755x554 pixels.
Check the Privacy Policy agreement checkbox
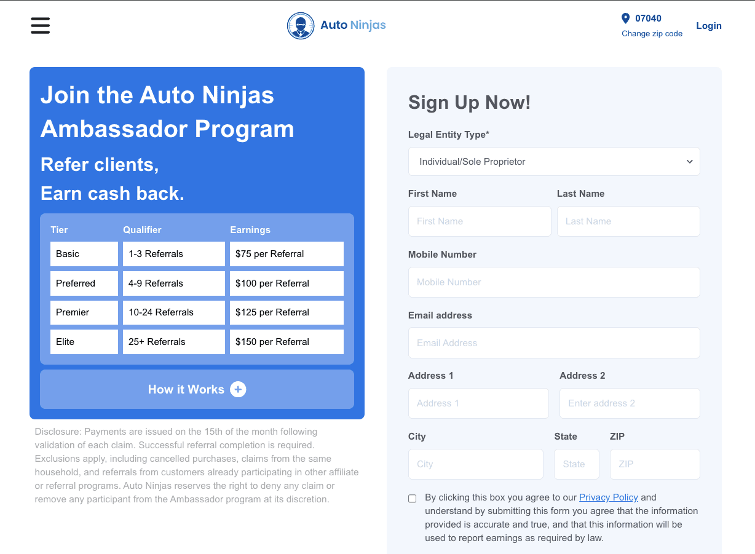(x=412, y=498)
